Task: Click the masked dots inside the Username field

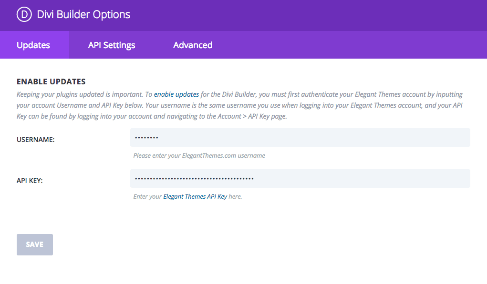Action: point(146,138)
